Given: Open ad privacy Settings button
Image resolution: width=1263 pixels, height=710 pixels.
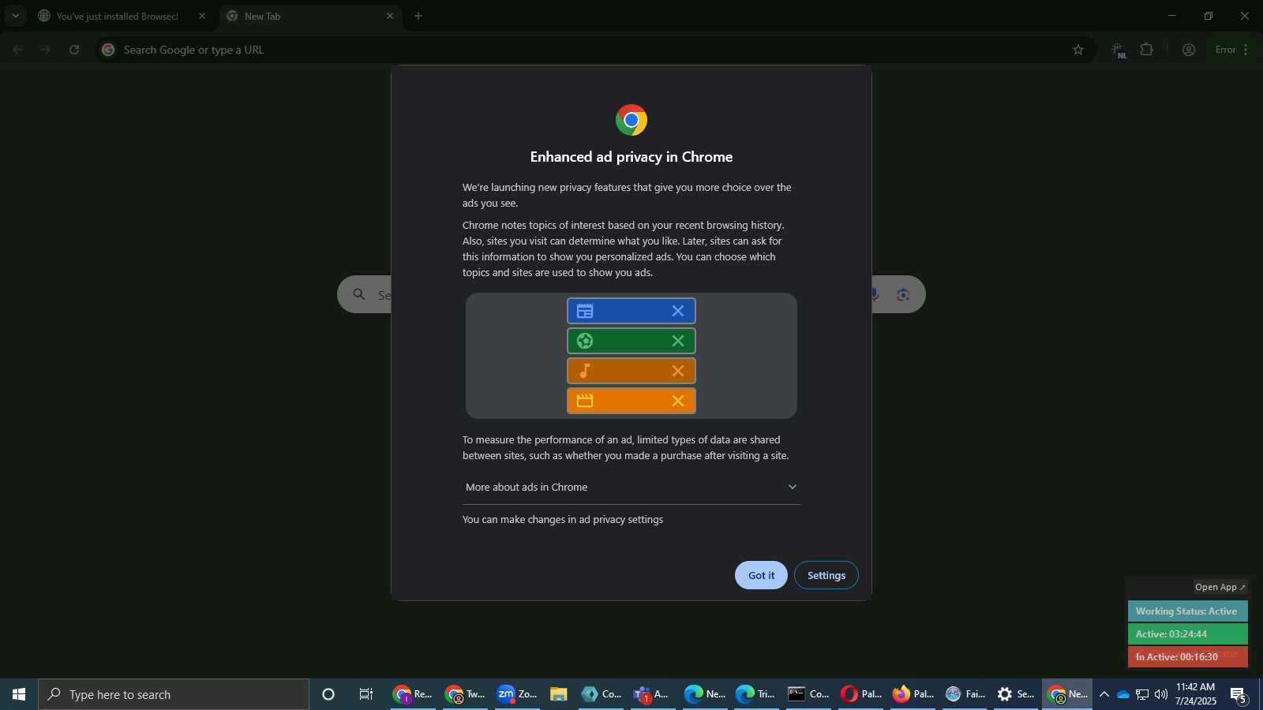Looking at the screenshot, I should [x=826, y=575].
